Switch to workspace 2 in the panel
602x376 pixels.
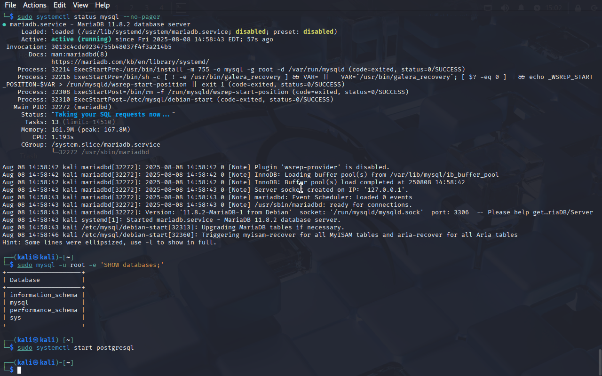click(132, 8)
